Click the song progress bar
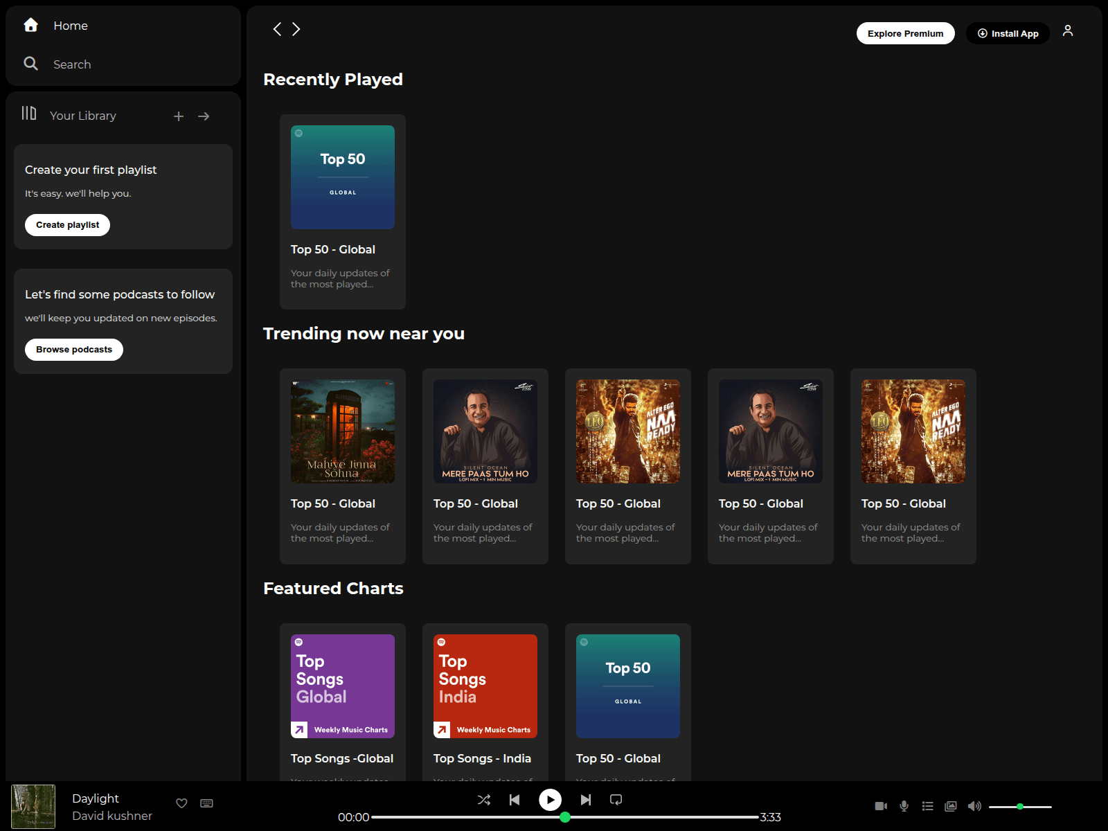Viewport: 1108px width, 831px height. [x=565, y=817]
